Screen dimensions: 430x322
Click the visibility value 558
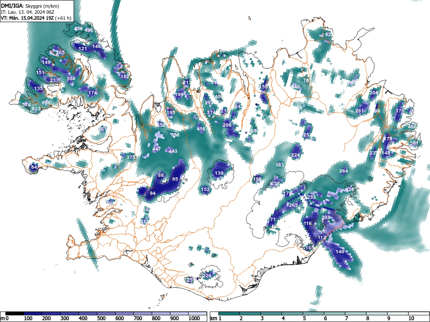[175, 135]
